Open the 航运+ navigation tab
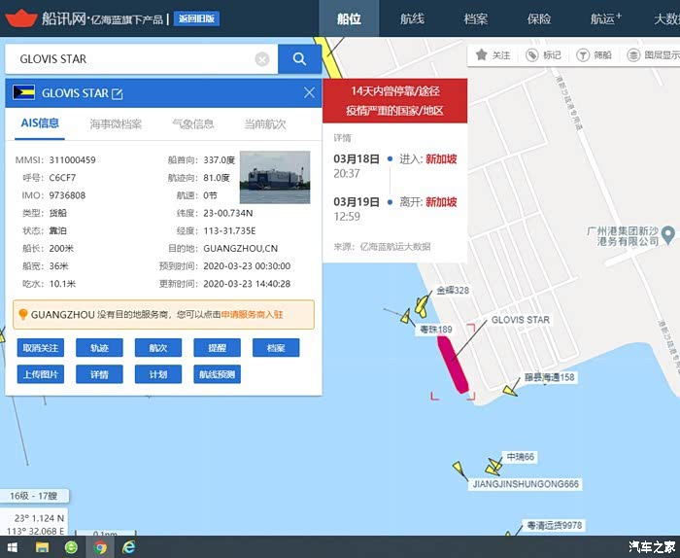This screenshot has width=680, height=558. pyautogui.click(x=605, y=18)
